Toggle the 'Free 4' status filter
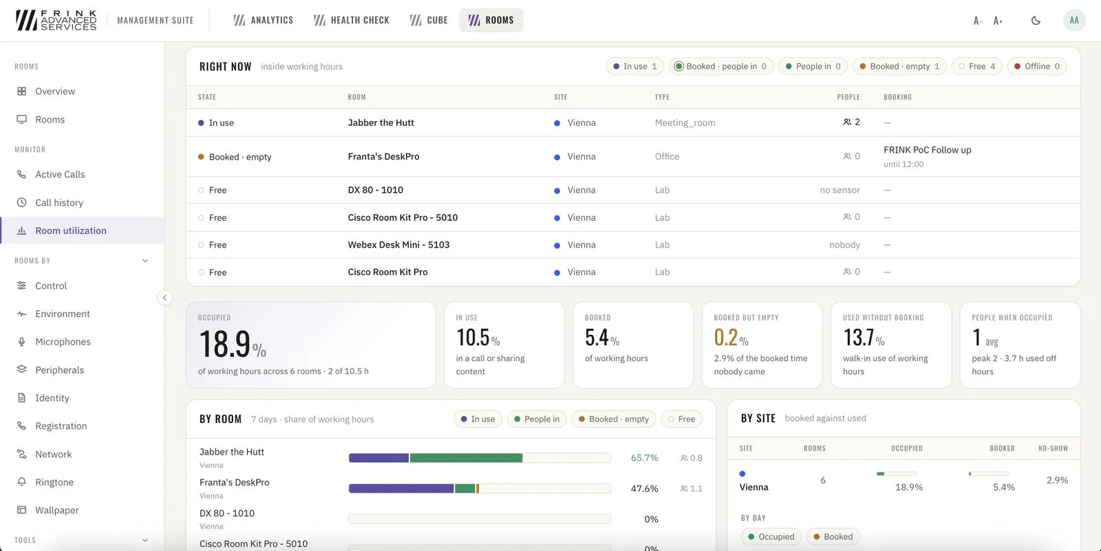Screen dimensions: 1101x551 (x=976, y=67)
